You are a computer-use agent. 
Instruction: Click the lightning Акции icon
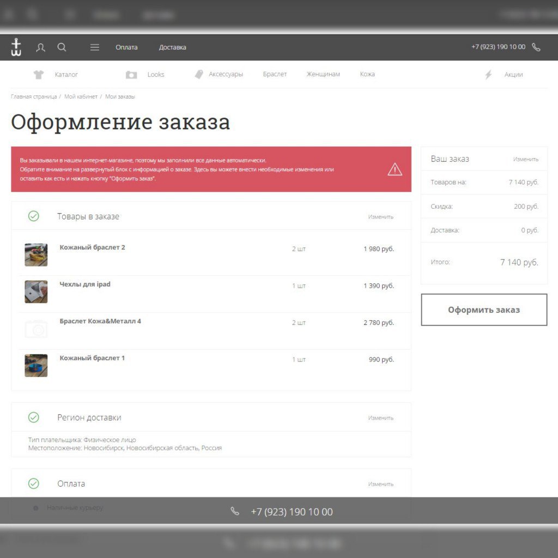[488, 74]
